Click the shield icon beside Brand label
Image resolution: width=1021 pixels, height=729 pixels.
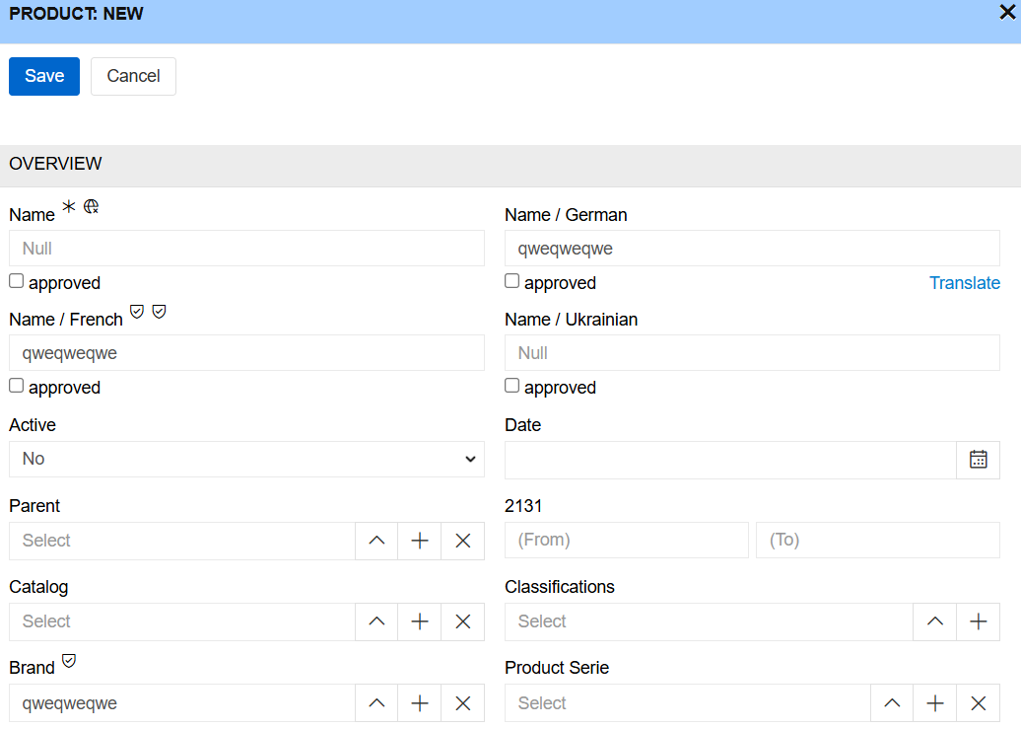pos(68,660)
